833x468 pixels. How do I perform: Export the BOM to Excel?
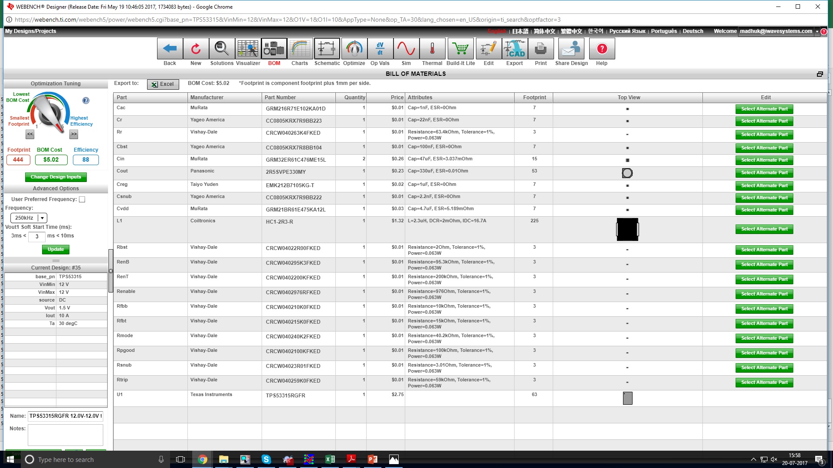[x=163, y=84]
